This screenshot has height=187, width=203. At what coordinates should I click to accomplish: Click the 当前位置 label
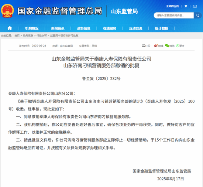point(7,35)
